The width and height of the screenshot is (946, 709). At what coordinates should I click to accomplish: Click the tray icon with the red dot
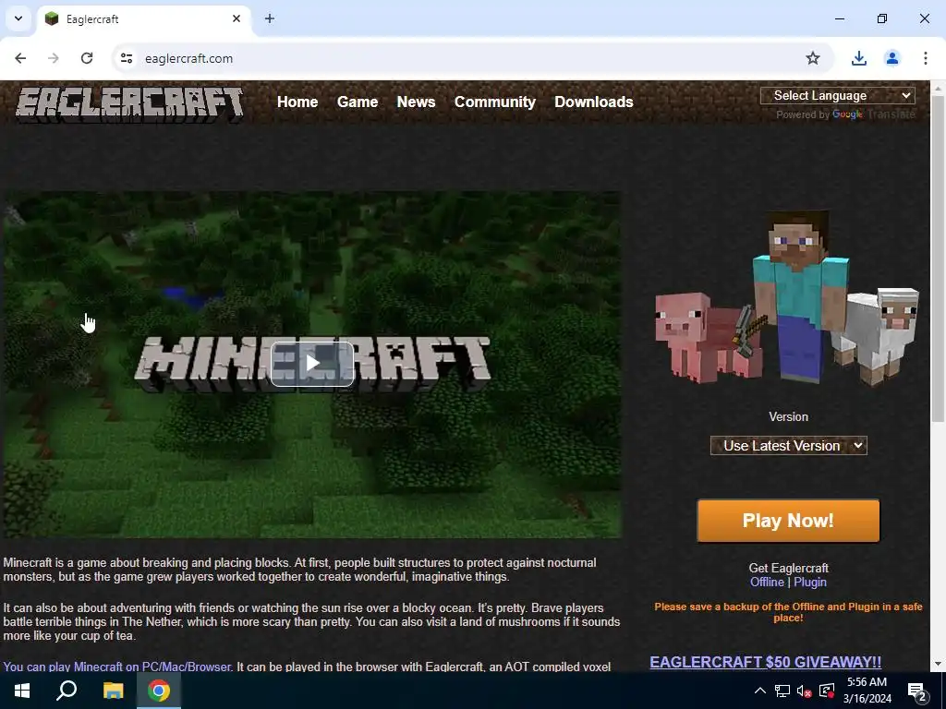pyautogui.click(x=827, y=691)
